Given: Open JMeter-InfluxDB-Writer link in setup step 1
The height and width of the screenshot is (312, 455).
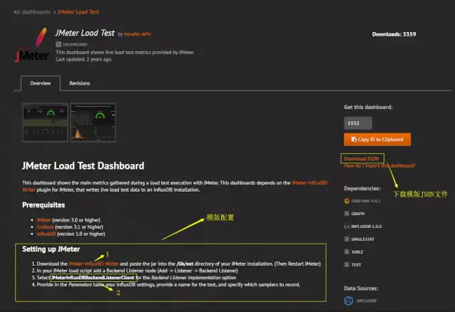Looking at the screenshot, I should pyautogui.click(x=93, y=264).
